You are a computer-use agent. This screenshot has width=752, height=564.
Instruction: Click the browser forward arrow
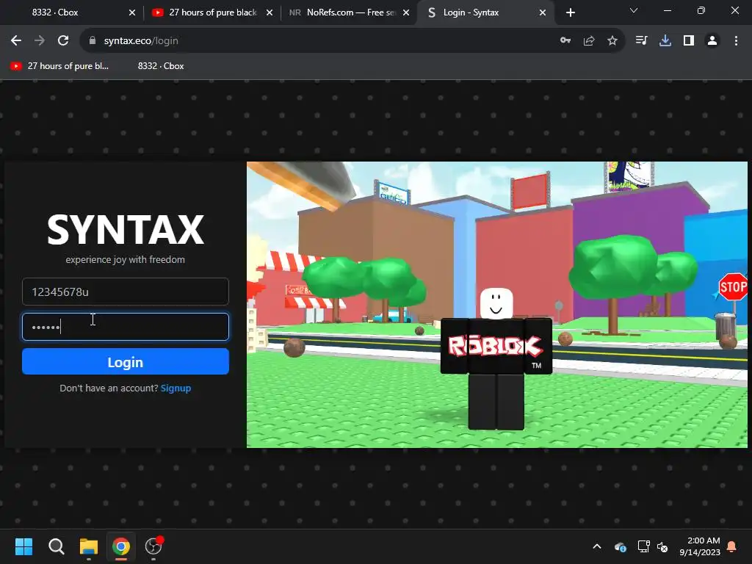[x=40, y=41]
